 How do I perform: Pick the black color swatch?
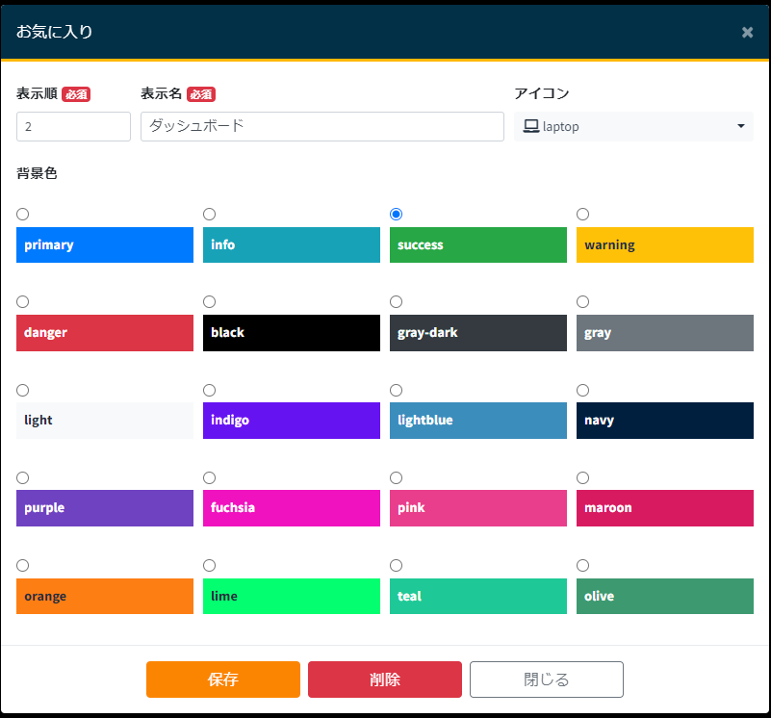[292, 333]
